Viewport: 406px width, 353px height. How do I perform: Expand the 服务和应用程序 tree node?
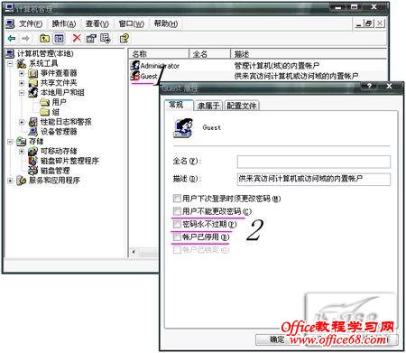pos(10,181)
